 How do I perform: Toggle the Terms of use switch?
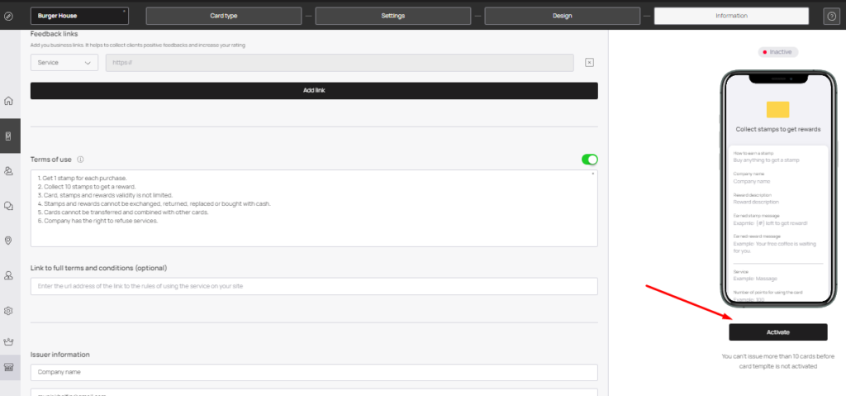coord(589,160)
